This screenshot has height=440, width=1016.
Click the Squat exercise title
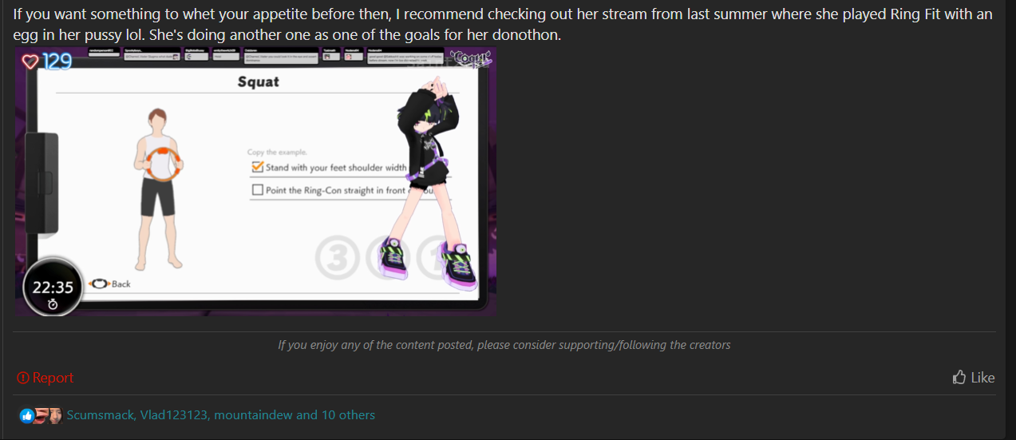pyautogui.click(x=259, y=81)
